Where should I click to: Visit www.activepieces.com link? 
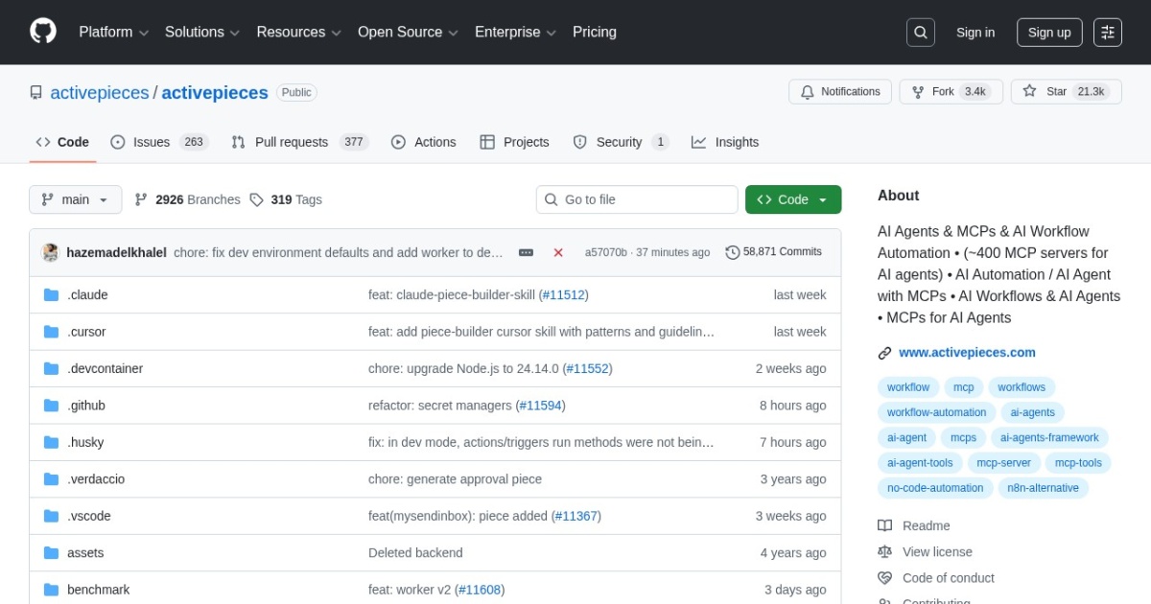pos(967,352)
